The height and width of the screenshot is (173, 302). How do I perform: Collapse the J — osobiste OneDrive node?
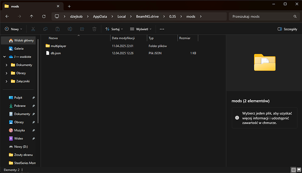click(x=4, y=57)
